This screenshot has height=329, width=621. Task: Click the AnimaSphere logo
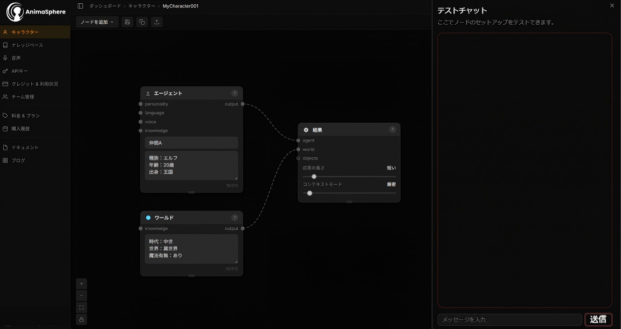tap(34, 11)
